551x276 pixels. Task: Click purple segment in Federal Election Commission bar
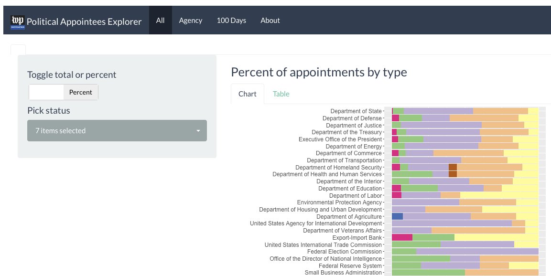click(x=477, y=252)
